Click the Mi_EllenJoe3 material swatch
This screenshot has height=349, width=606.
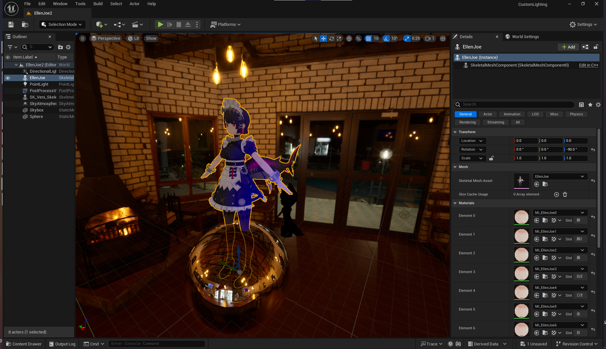click(521, 273)
